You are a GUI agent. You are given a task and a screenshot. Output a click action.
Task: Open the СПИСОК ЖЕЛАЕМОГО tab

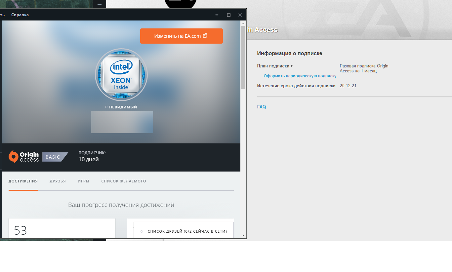point(124,181)
